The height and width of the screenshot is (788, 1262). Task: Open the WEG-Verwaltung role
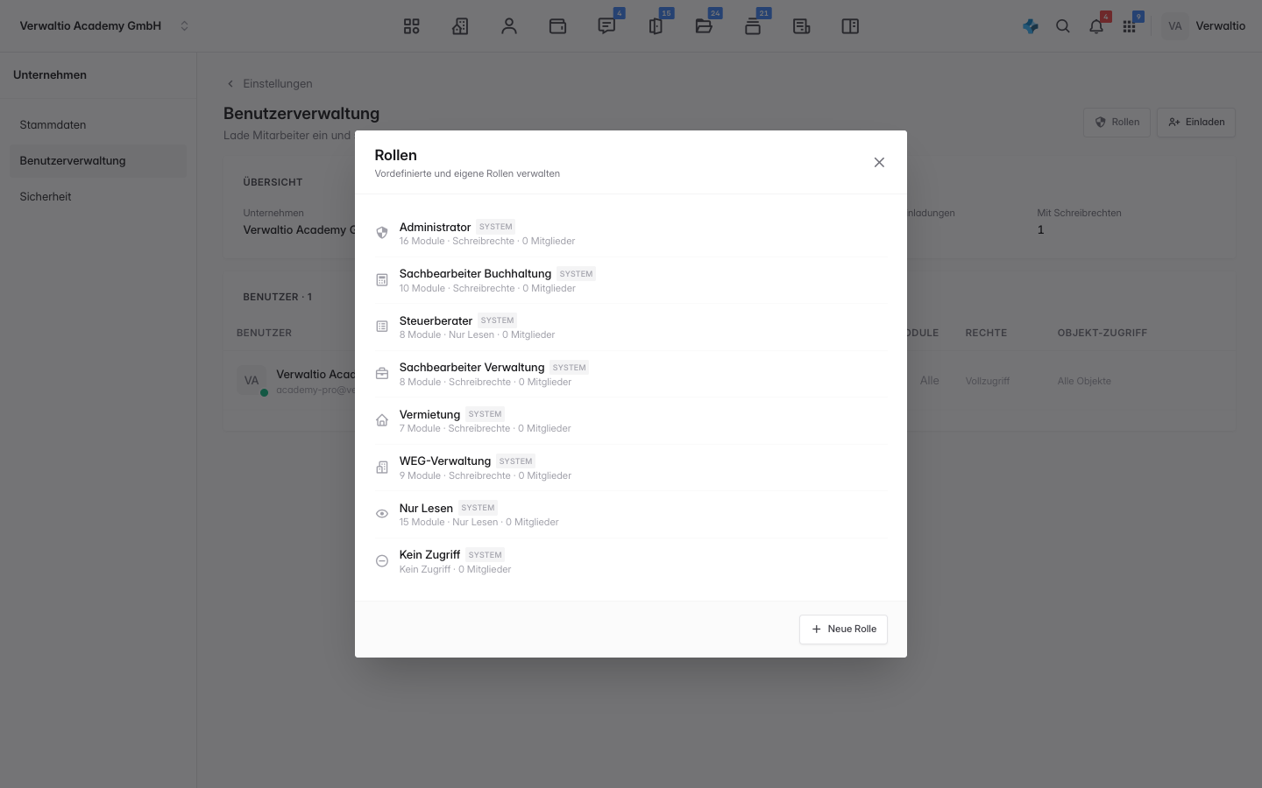click(630, 468)
